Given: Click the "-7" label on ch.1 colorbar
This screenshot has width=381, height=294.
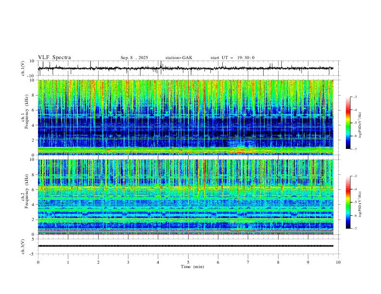Looking at the screenshot, I should pos(355,149).
